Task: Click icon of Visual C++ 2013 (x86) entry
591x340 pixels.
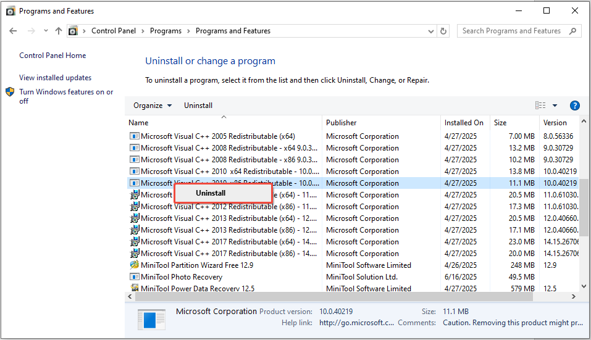Action: click(135, 230)
